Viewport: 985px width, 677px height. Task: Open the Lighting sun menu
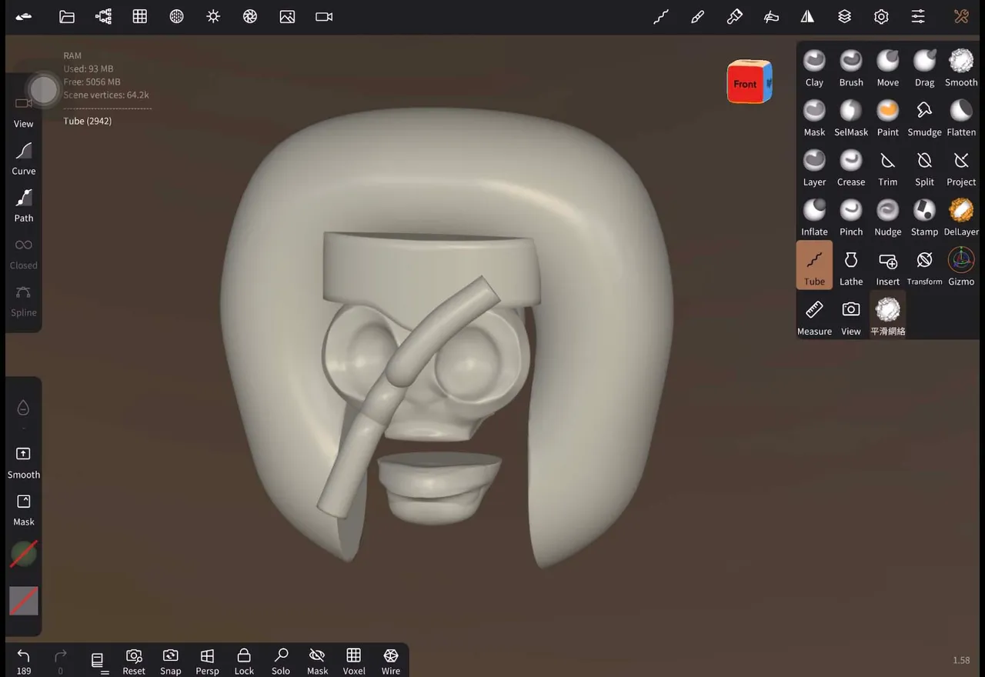pos(213,16)
